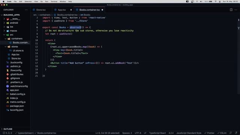Open the Terminal menu
The height and width of the screenshot is (135, 240).
[54, 1]
